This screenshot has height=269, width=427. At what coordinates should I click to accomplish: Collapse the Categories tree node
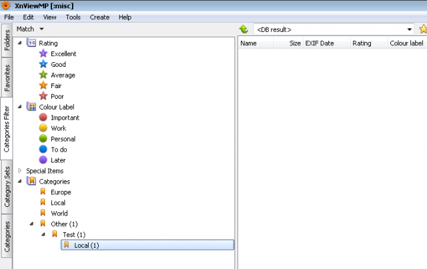[19, 182]
